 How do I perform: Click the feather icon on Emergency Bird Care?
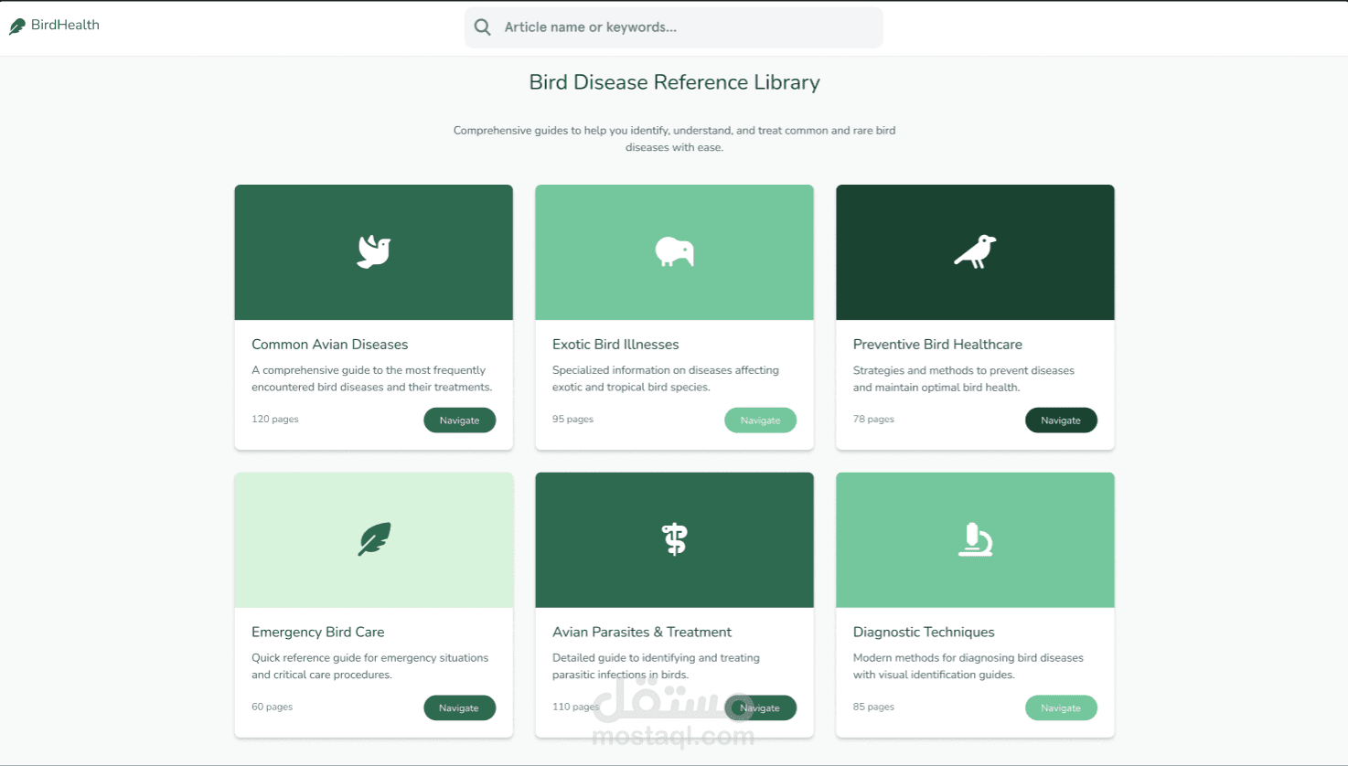pyautogui.click(x=373, y=539)
